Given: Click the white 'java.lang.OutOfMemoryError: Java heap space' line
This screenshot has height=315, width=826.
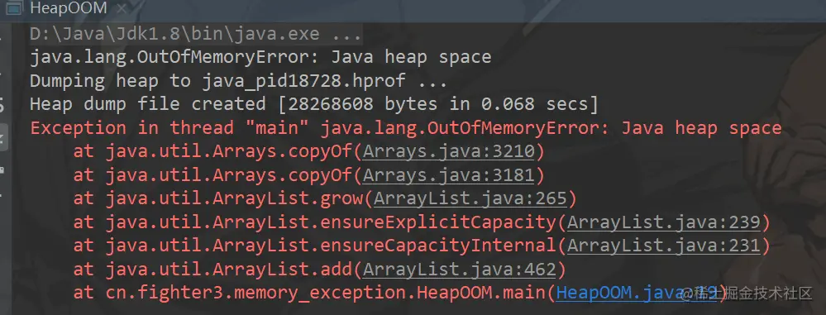Looking at the screenshot, I should (x=260, y=57).
